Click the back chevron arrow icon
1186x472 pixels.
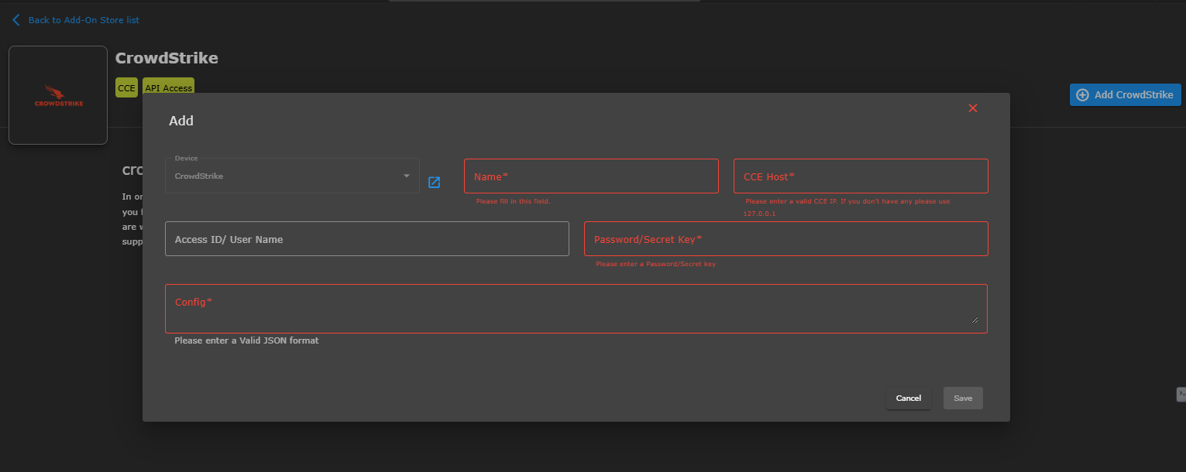[x=16, y=20]
